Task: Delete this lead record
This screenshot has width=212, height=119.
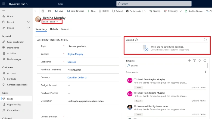Action: point(104,11)
